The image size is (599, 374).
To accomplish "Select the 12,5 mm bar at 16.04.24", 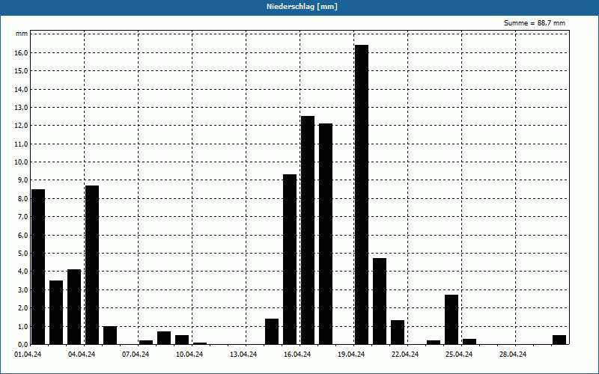I will click(308, 230).
